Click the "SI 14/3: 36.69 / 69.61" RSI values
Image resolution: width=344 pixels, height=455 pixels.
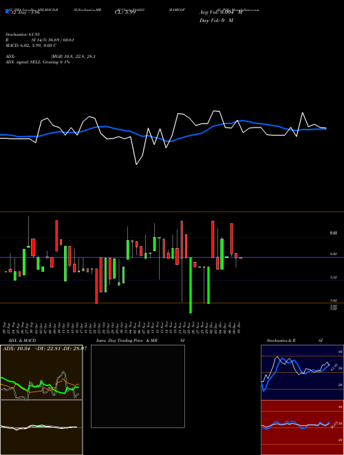[53, 40]
